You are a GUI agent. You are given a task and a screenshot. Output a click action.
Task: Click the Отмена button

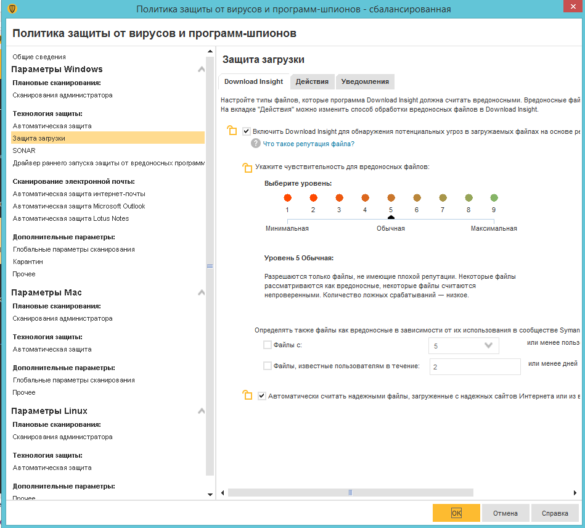tap(505, 513)
